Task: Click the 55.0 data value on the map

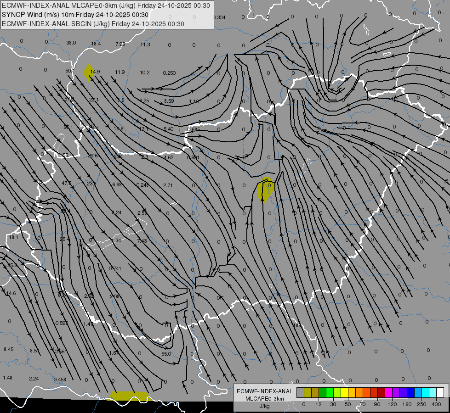Action: (166, 354)
